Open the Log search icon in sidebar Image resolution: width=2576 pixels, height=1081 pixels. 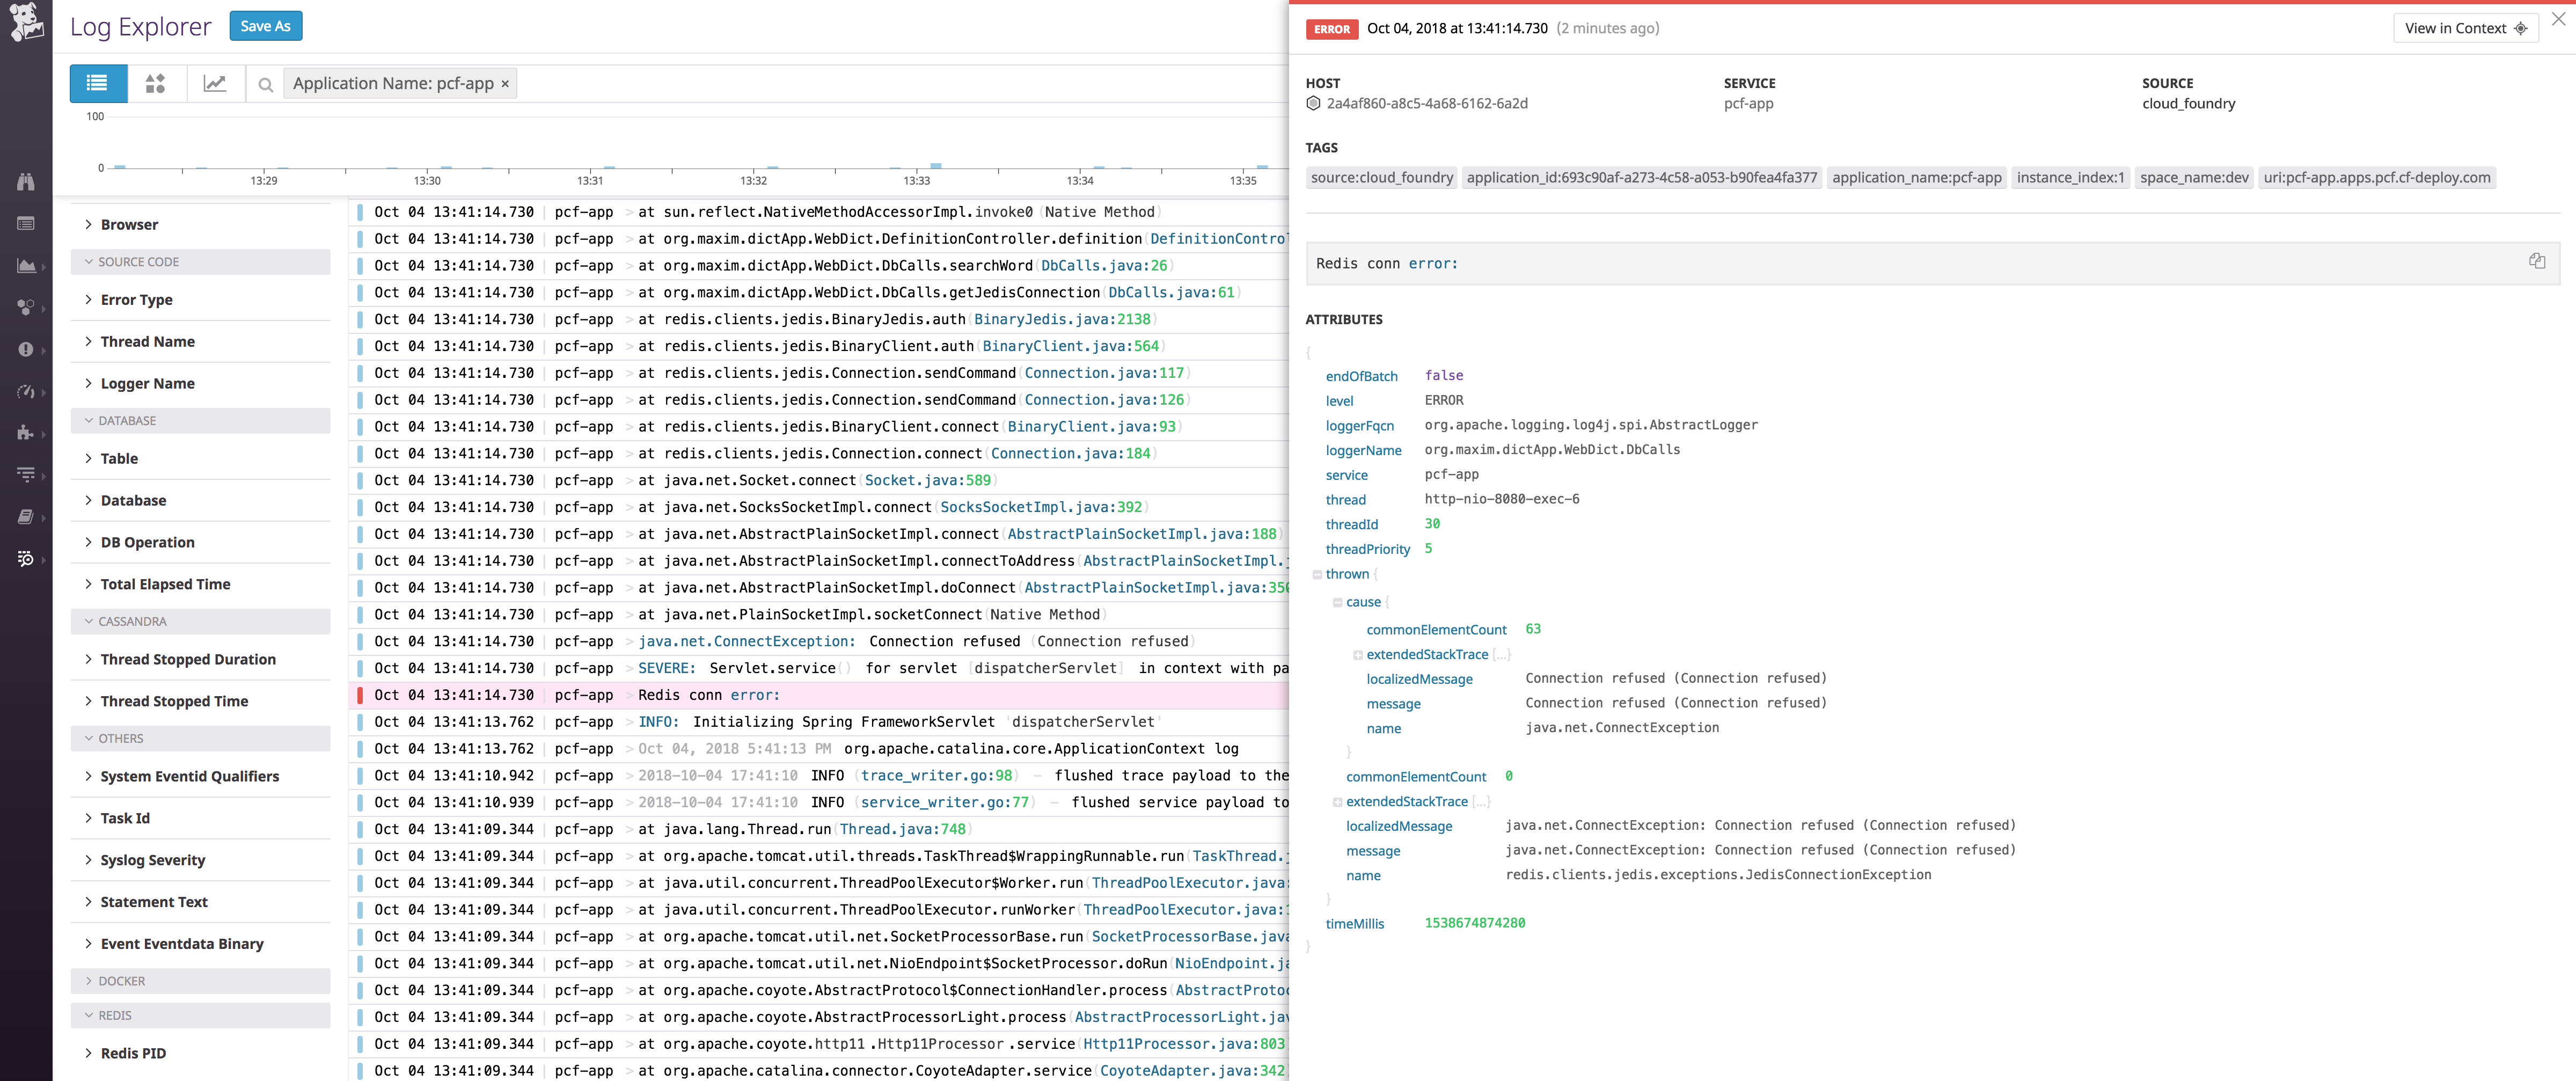coord(25,558)
